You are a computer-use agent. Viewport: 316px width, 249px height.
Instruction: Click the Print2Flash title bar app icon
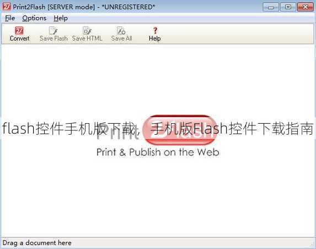(7, 7)
